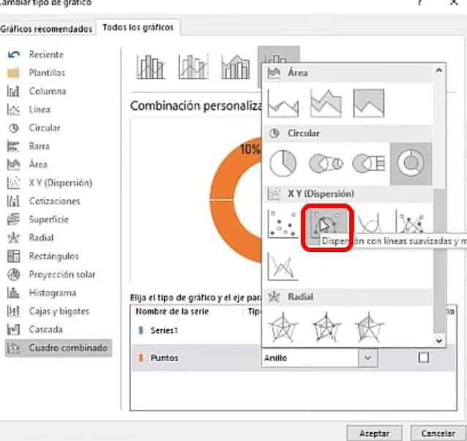Switch to Gráficos recomendados tab

pyautogui.click(x=47, y=29)
